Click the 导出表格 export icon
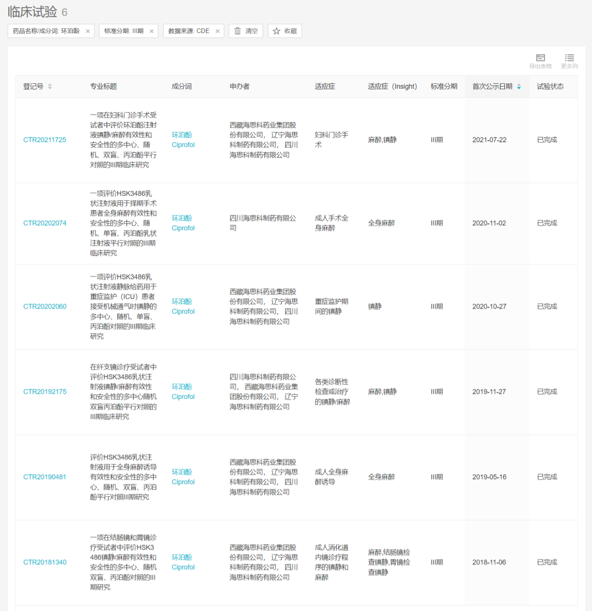The height and width of the screenshot is (611, 592). coord(540,61)
